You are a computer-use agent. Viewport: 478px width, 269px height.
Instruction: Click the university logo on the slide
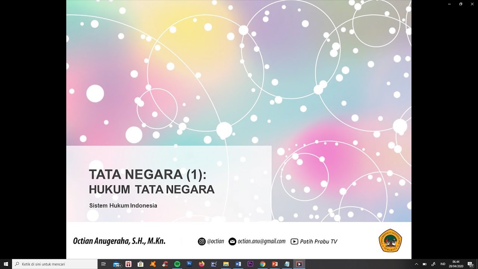[390, 241]
